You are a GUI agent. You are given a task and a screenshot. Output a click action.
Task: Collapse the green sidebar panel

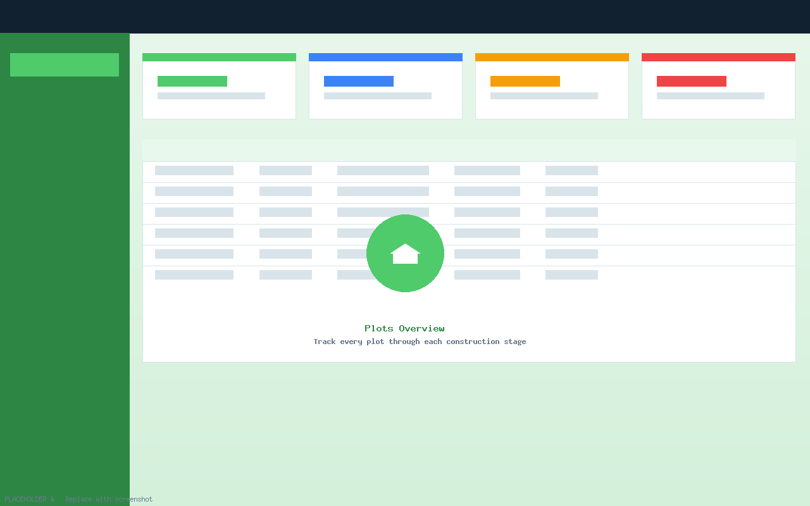65,253
